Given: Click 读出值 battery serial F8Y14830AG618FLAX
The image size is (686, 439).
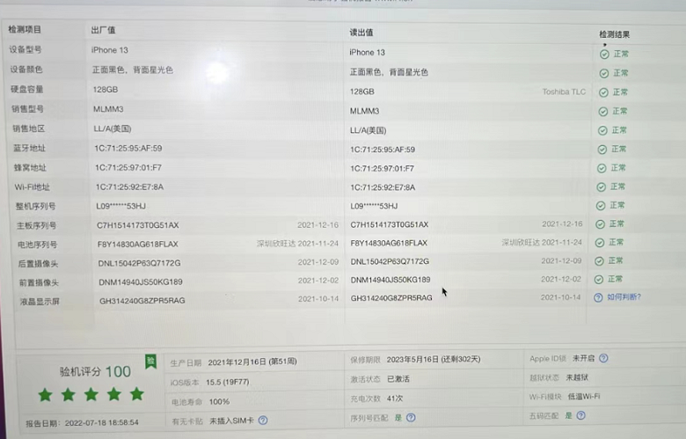Looking at the screenshot, I should click(x=389, y=243).
